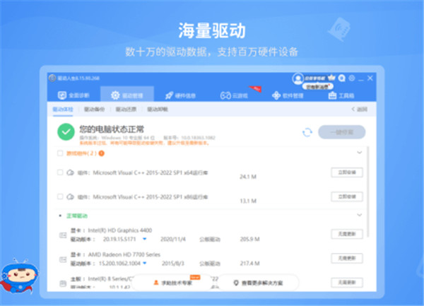Click the orange system version warning text
Viewport: 424px width, 306px height.
(144, 143)
